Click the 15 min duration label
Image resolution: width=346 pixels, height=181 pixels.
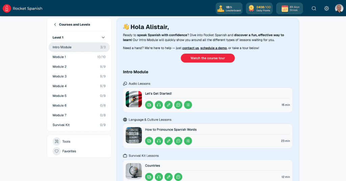point(286,105)
